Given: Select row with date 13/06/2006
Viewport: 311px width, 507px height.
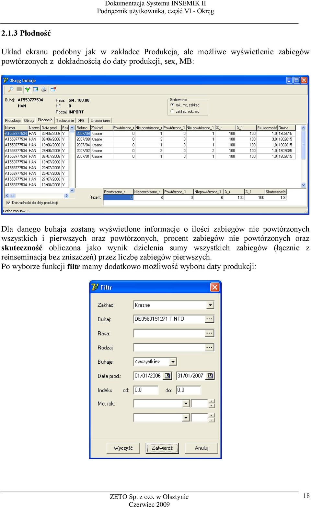Looking at the screenshot, I should pos(37,145).
